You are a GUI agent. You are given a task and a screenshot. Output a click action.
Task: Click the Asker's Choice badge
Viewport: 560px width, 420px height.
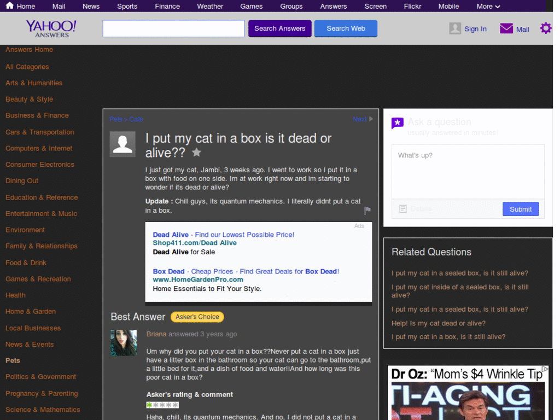197,317
